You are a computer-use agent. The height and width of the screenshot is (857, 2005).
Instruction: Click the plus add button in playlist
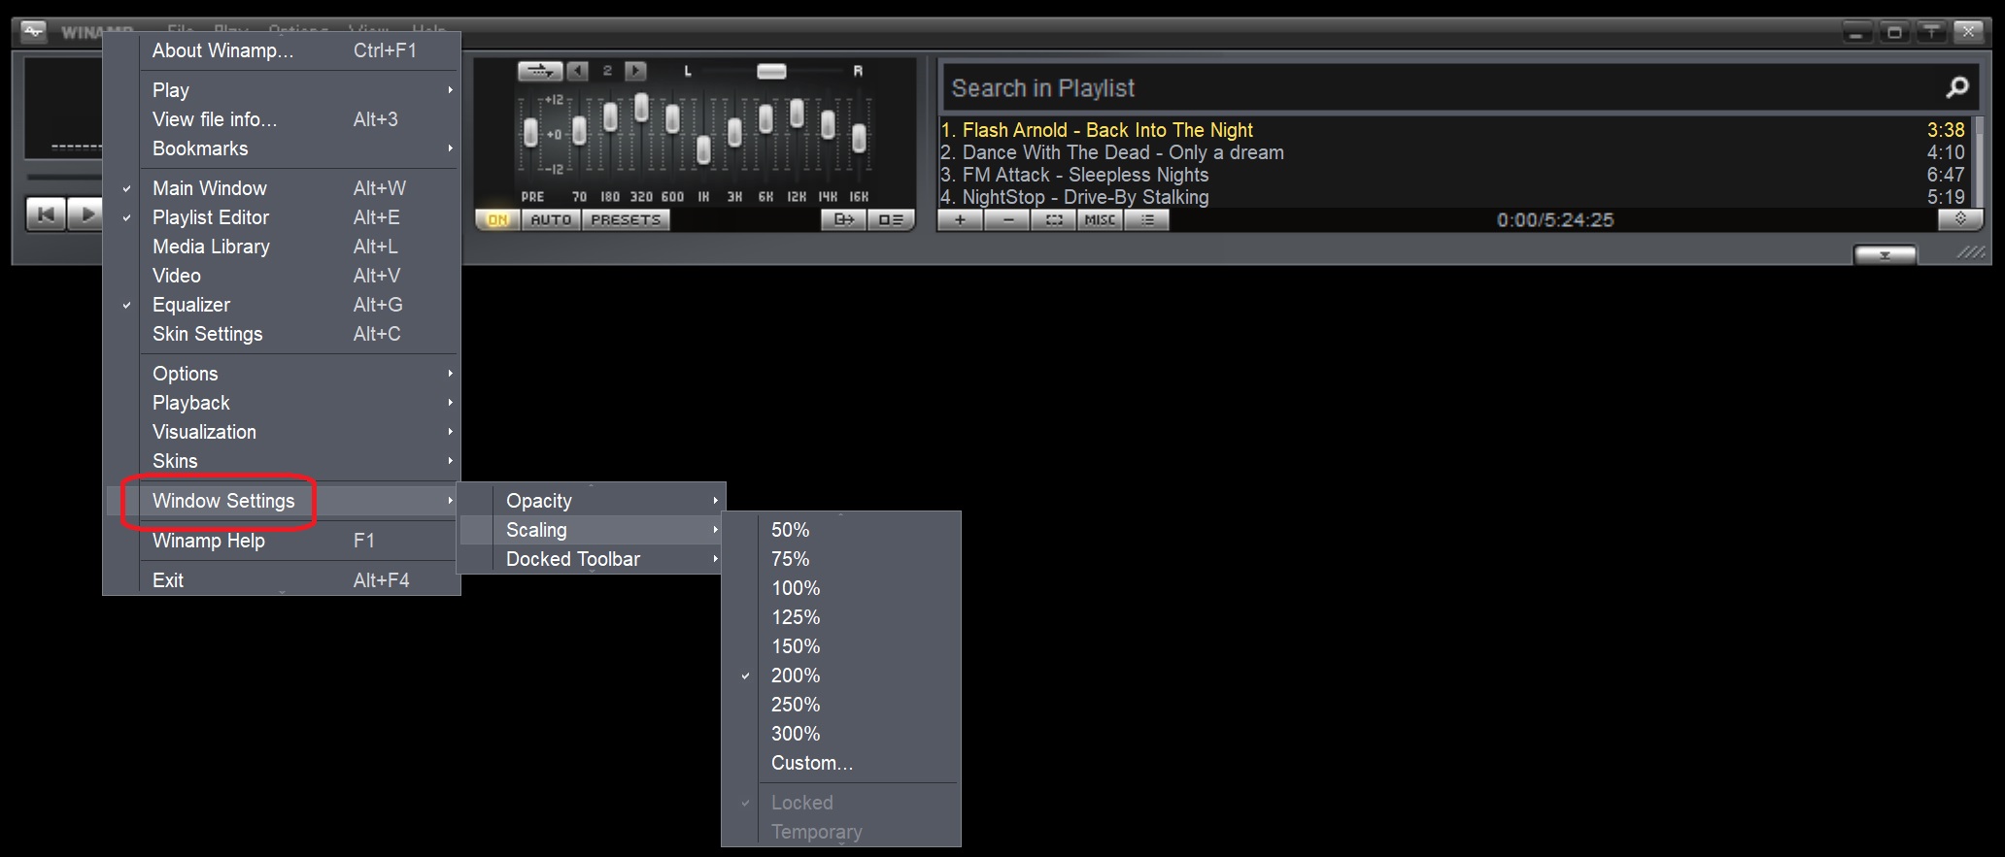[960, 220]
